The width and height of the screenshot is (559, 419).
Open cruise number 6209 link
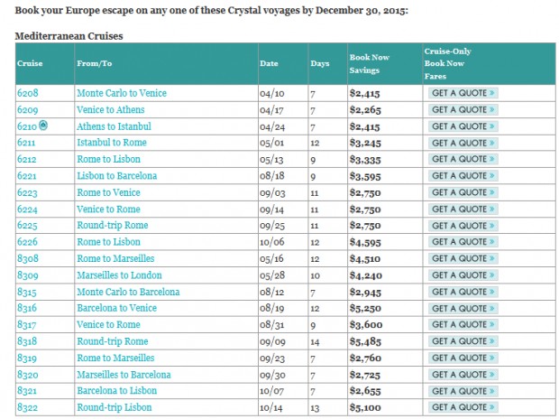click(x=27, y=110)
